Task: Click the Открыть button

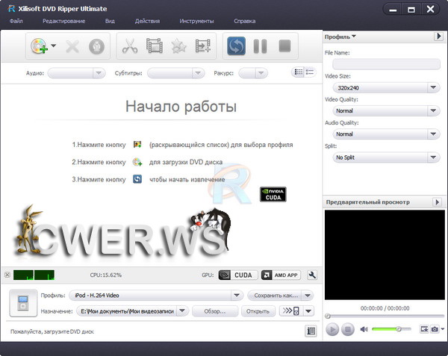Action: (x=258, y=311)
